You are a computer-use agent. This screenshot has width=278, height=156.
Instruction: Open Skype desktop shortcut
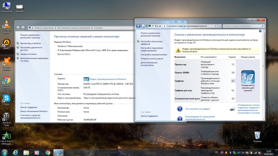[6, 98]
